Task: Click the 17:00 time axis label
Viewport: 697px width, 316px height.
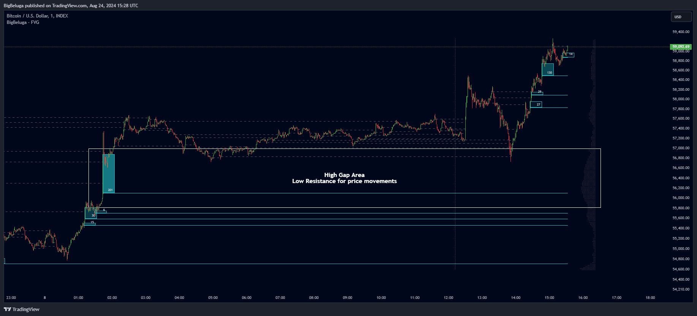Action: (x=616, y=298)
